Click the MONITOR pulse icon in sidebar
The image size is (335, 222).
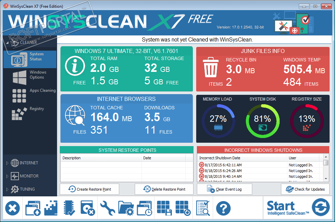[x=15, y=176]
